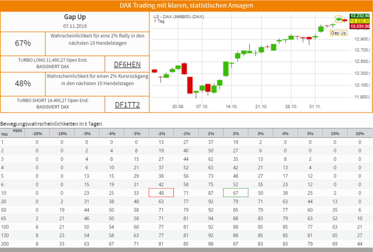The width and height of the screenshot is (373, 252).
Task: Click the row label 200 in the TAG column
Action: point(5,244)
